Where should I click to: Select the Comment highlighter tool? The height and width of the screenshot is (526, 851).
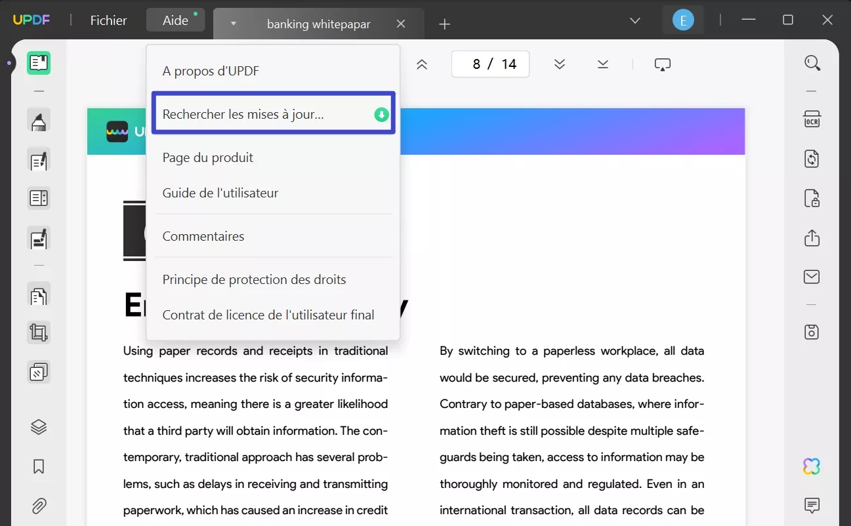click(x=39, y=121)
